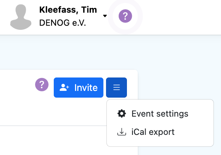Click the three-line hamburger icon
Viewport: 221px width, 155px height.
pyautogui.click(x=116, y=87)
